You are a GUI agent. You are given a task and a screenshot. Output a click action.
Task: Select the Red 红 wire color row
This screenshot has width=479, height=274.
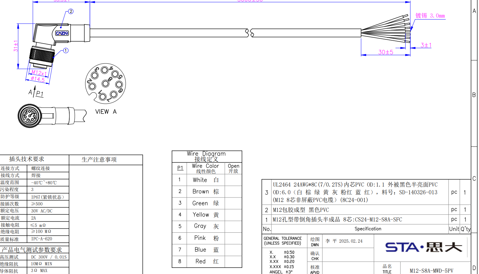206,262
